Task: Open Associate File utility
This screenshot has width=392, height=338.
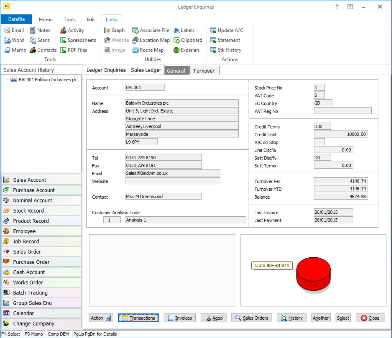Action: (150, 30)
